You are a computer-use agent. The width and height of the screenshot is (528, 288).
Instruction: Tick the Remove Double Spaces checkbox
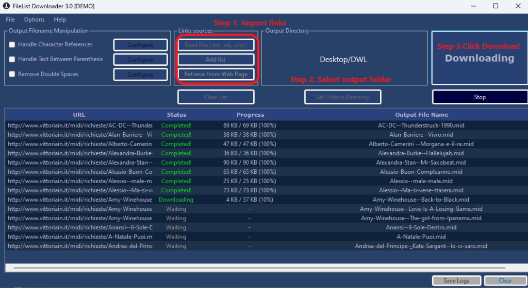(12, 74)
